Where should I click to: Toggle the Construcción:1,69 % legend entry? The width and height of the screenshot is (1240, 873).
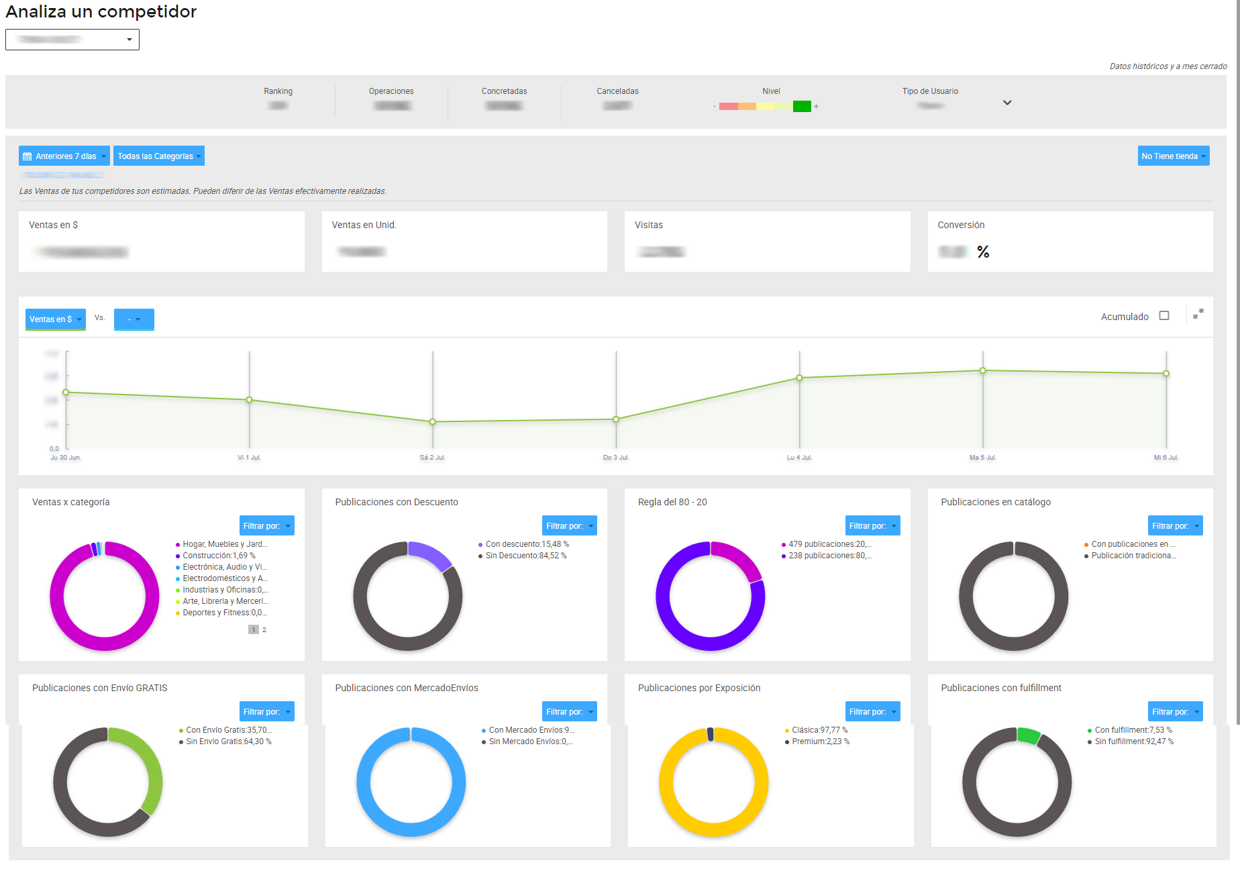(x=215, y=556)
